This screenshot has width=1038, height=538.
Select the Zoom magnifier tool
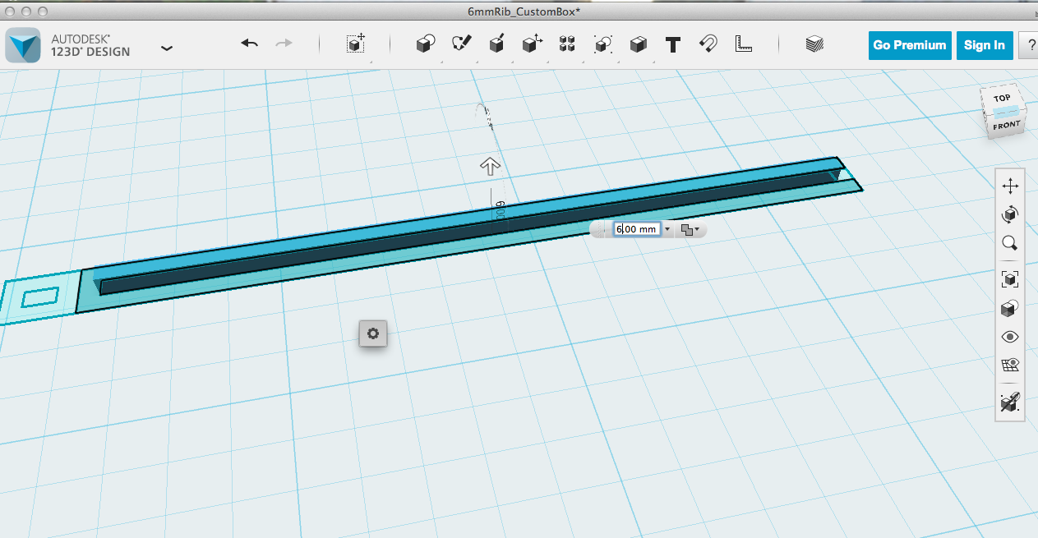pos(1010,242)
